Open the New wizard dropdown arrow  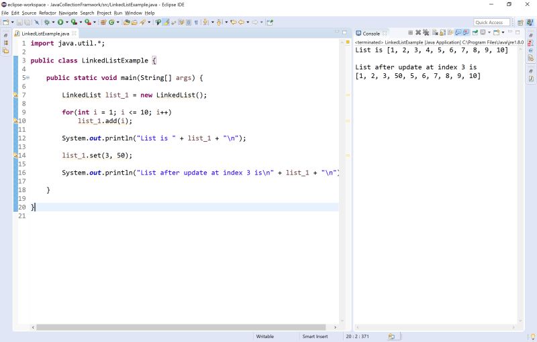pyautogui.click(x=13, y=22)
